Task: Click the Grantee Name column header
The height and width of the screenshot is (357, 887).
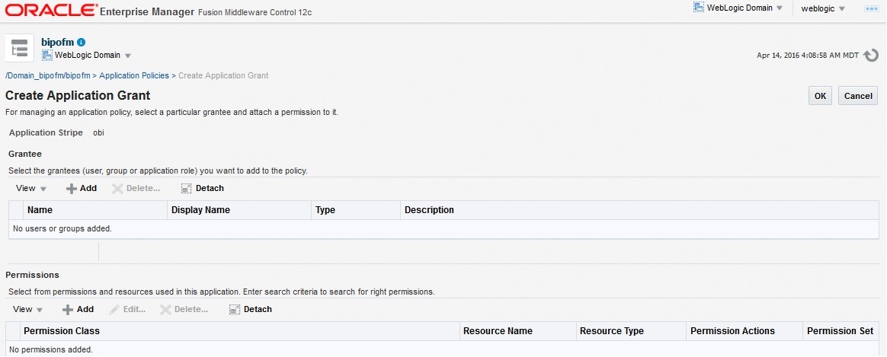Action: coord(40,210)
